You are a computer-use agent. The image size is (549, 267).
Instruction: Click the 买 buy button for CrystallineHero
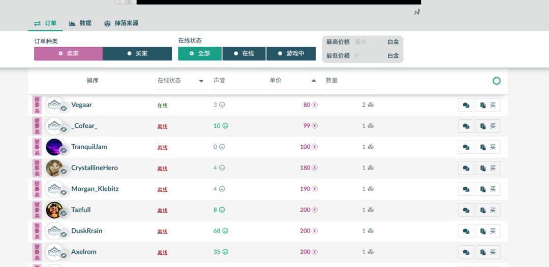tap(488, 168)
